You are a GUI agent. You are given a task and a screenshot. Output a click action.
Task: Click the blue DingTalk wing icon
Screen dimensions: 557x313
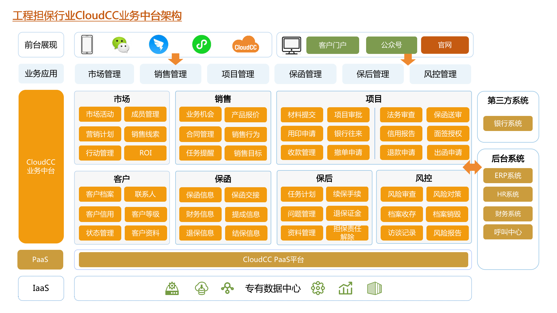point(158,45)
